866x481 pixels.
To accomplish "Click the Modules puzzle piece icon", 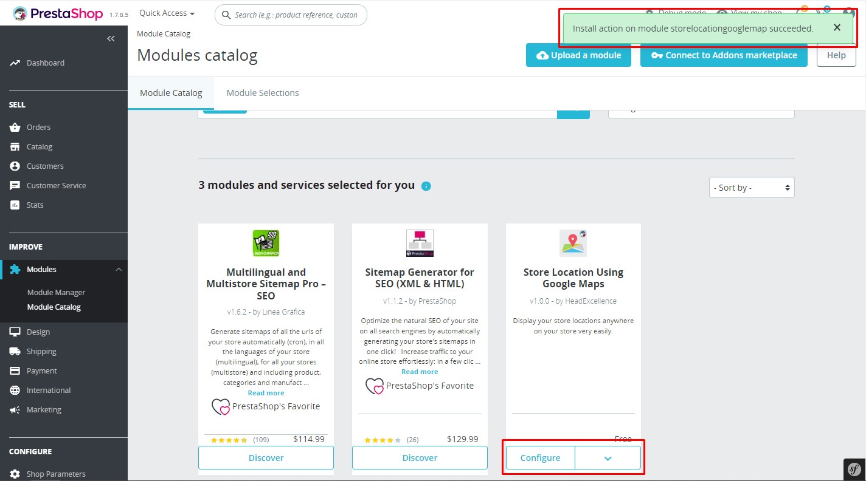I will tap(15, 269).
